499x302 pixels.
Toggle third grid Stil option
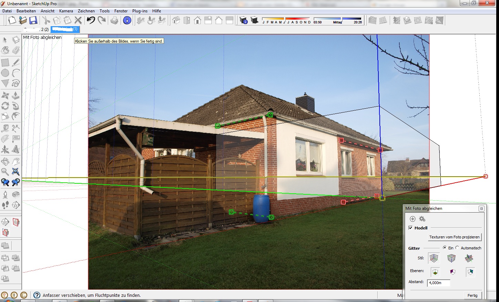coord(469,258)
